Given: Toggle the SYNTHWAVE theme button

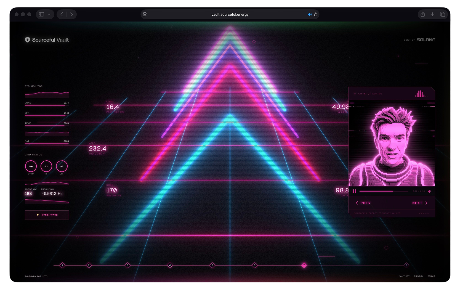Looking at the screenshot, I should (x=47, y=215).
